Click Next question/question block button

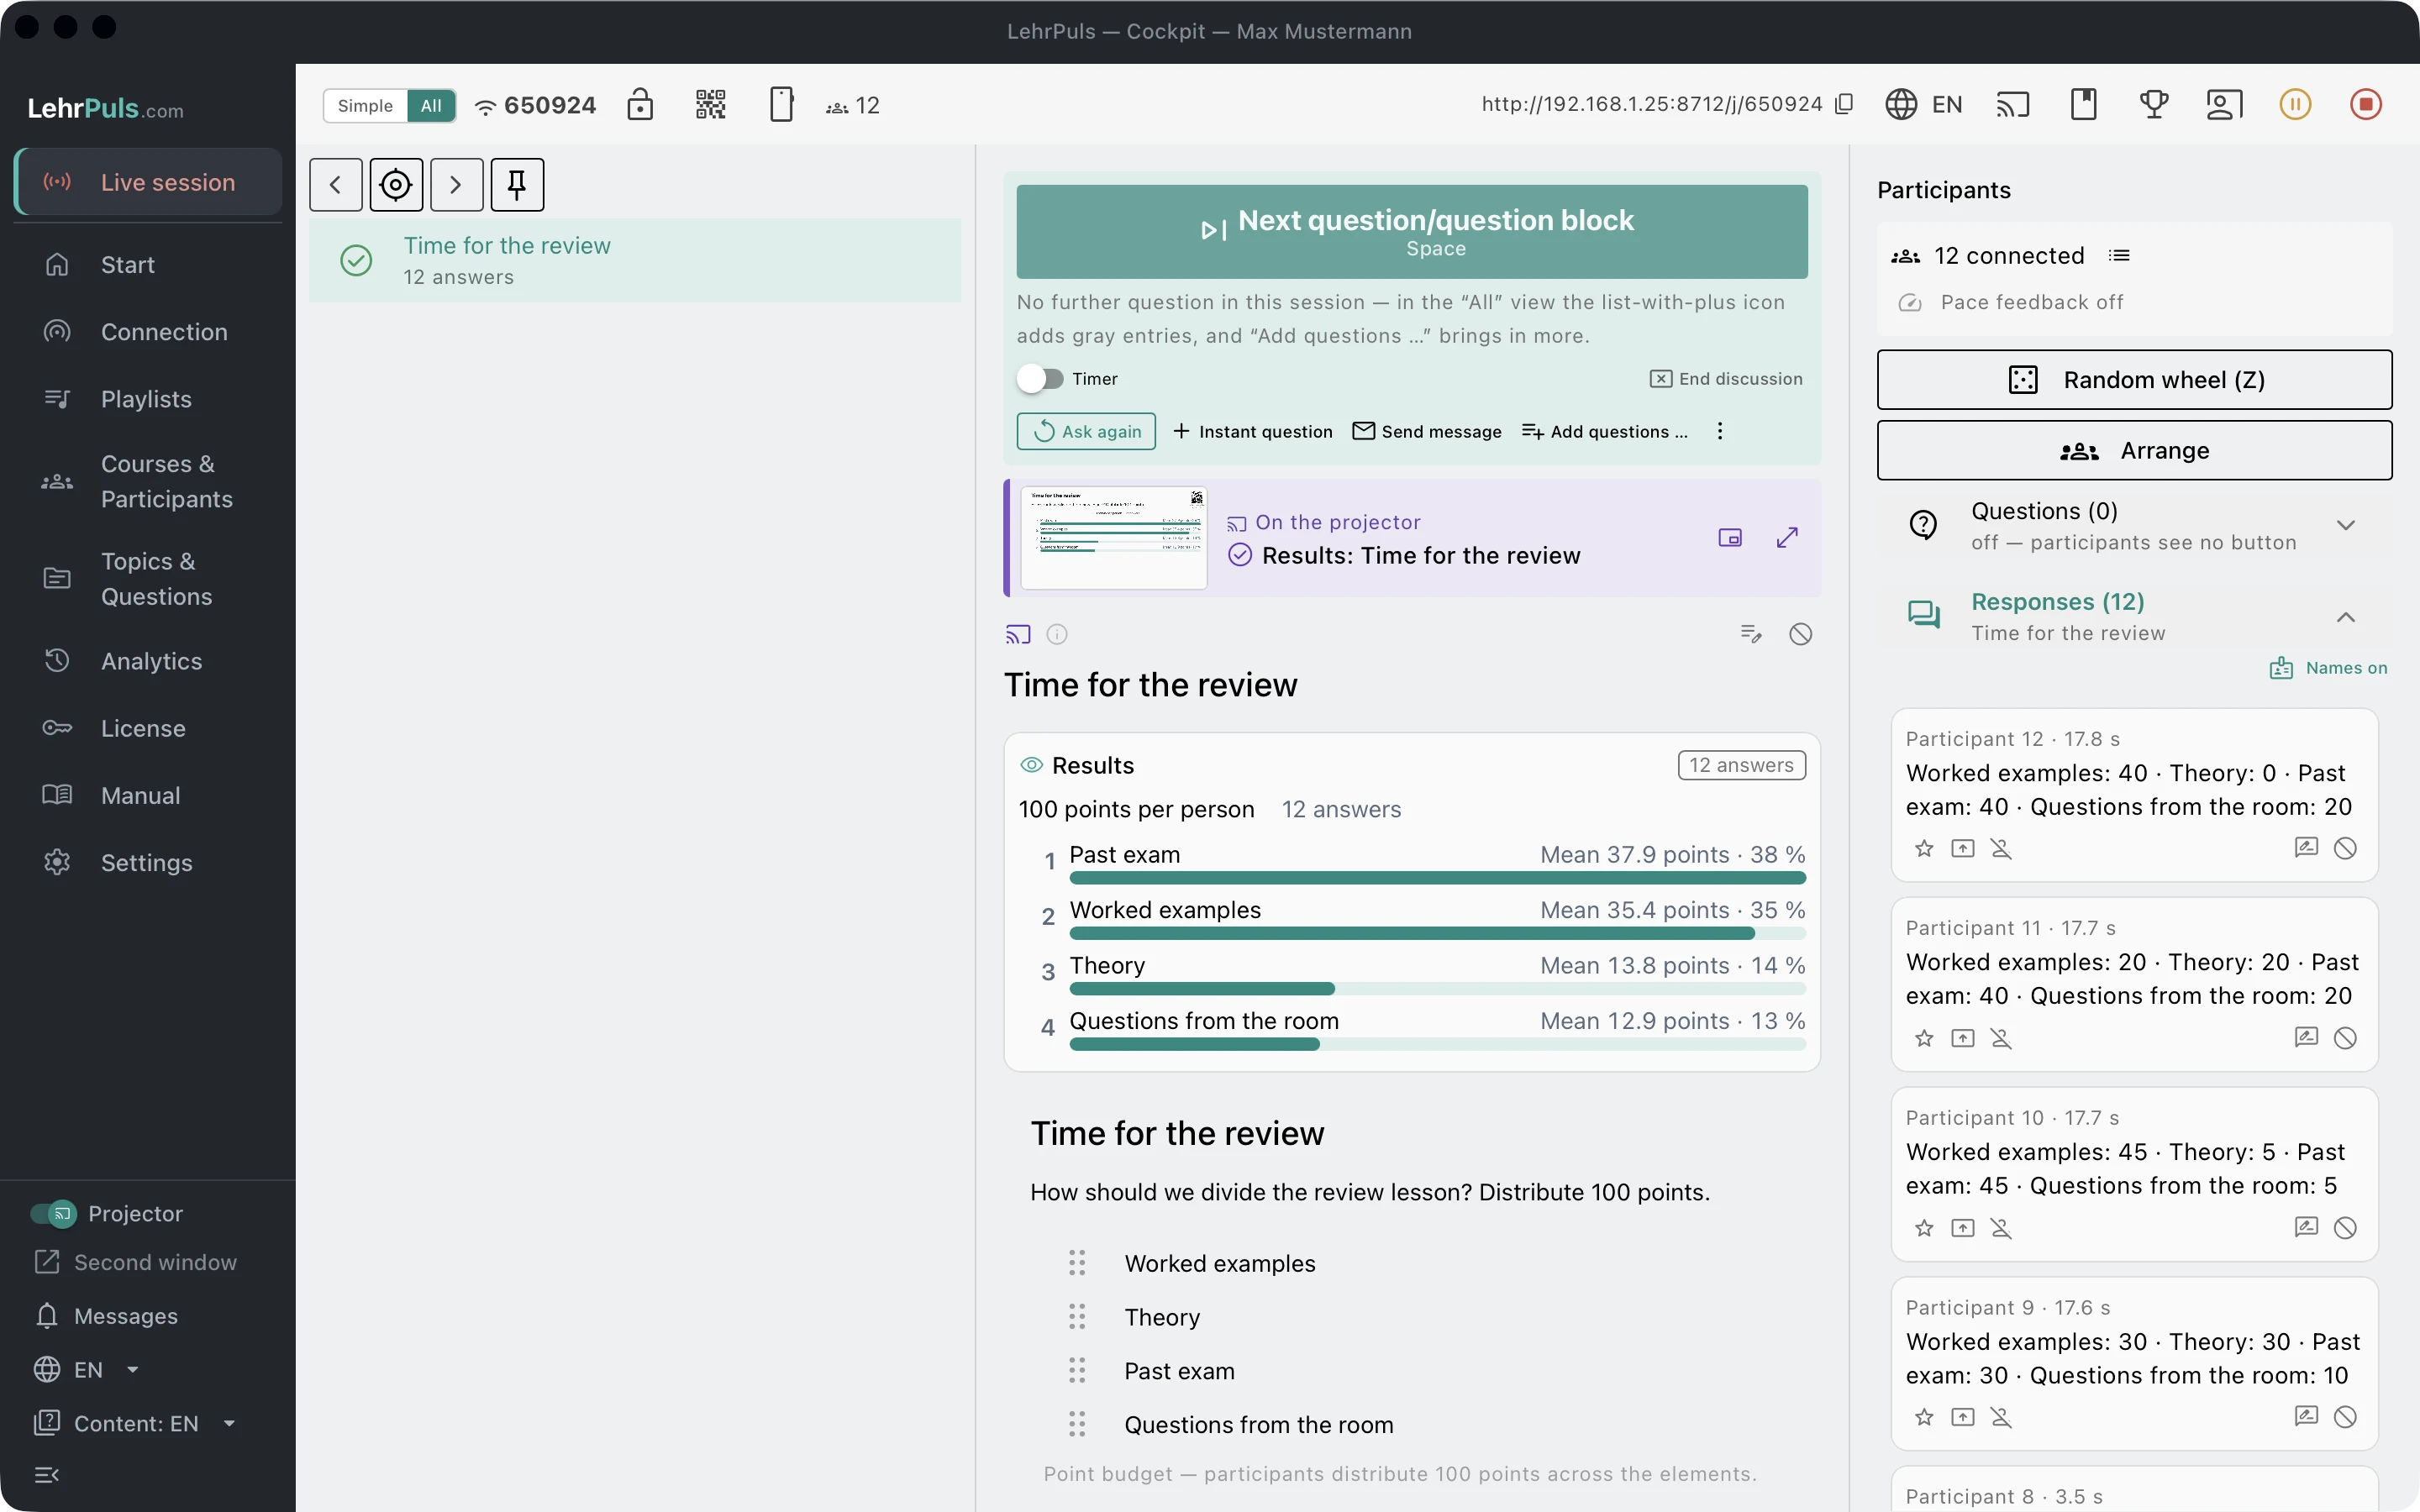pyautogui.click(x=1412, y=232)
